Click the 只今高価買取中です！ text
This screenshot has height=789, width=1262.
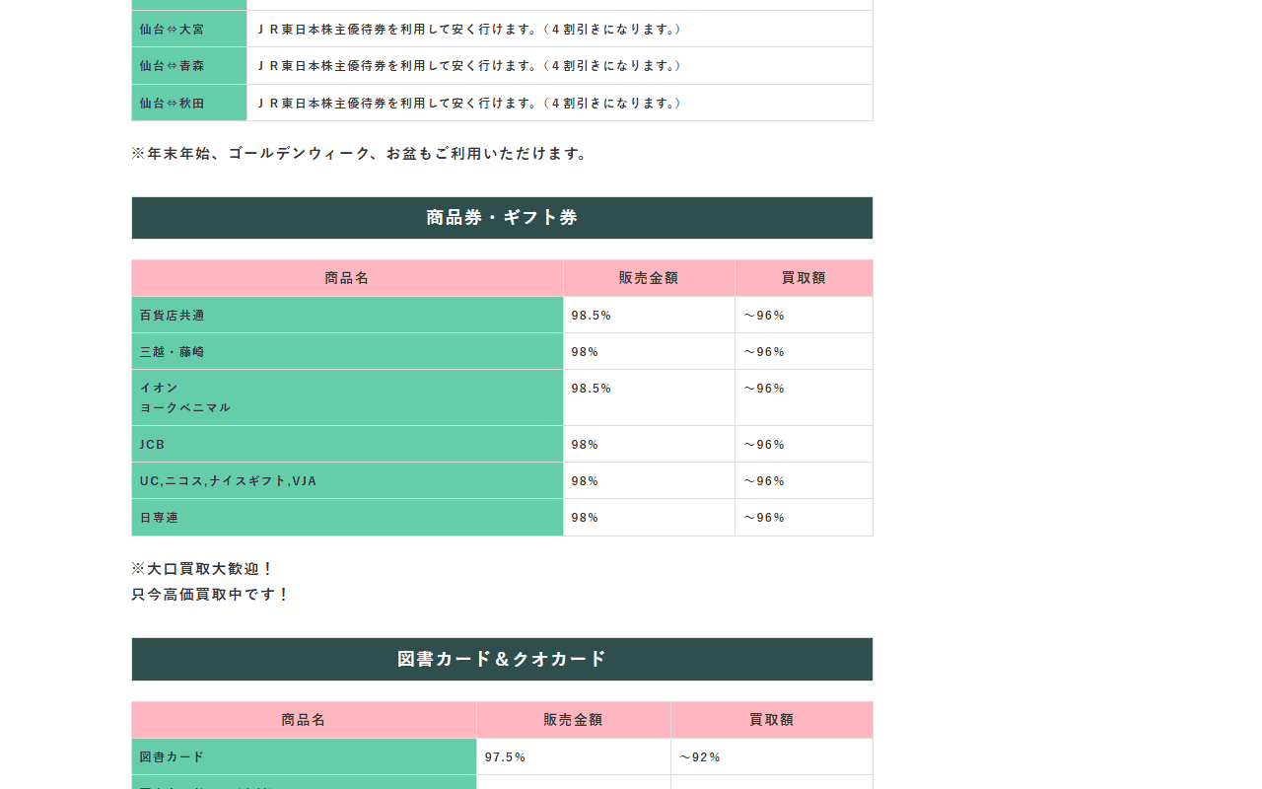[211, 595]
